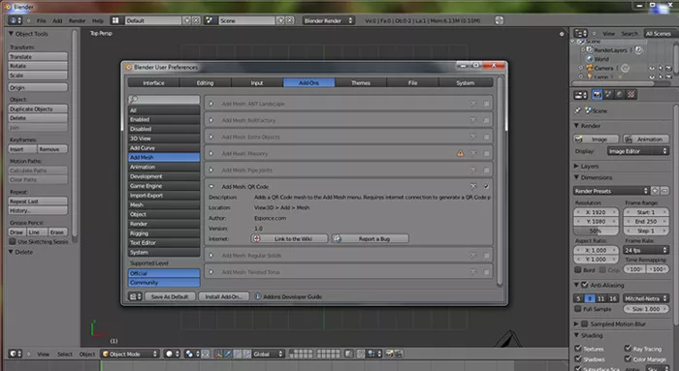
Task: Click the add-on search field
Action: click(x=164, y=100)
